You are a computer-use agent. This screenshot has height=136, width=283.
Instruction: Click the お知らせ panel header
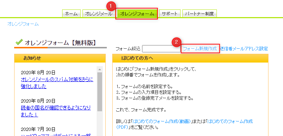pos(60,58)
